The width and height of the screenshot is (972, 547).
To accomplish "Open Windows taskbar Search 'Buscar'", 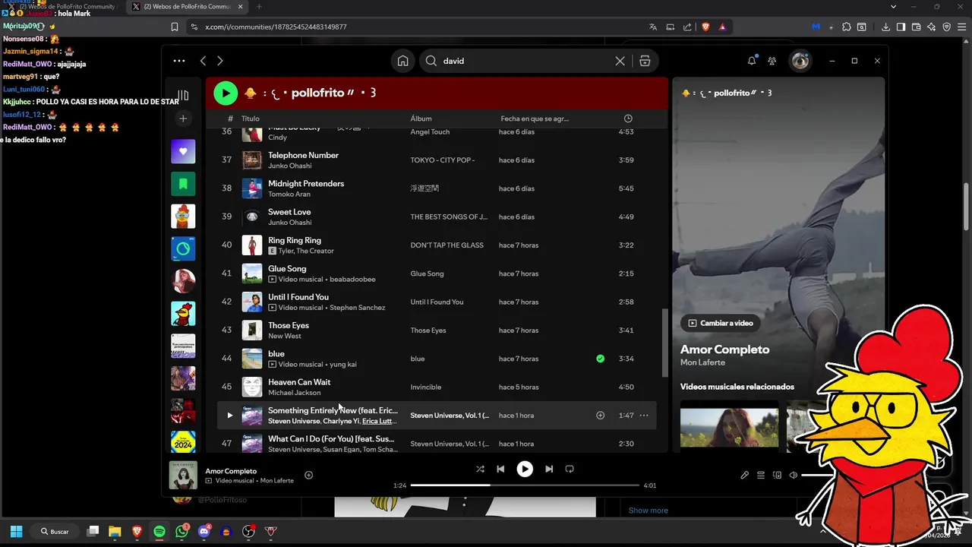I will tap(55, 532).
